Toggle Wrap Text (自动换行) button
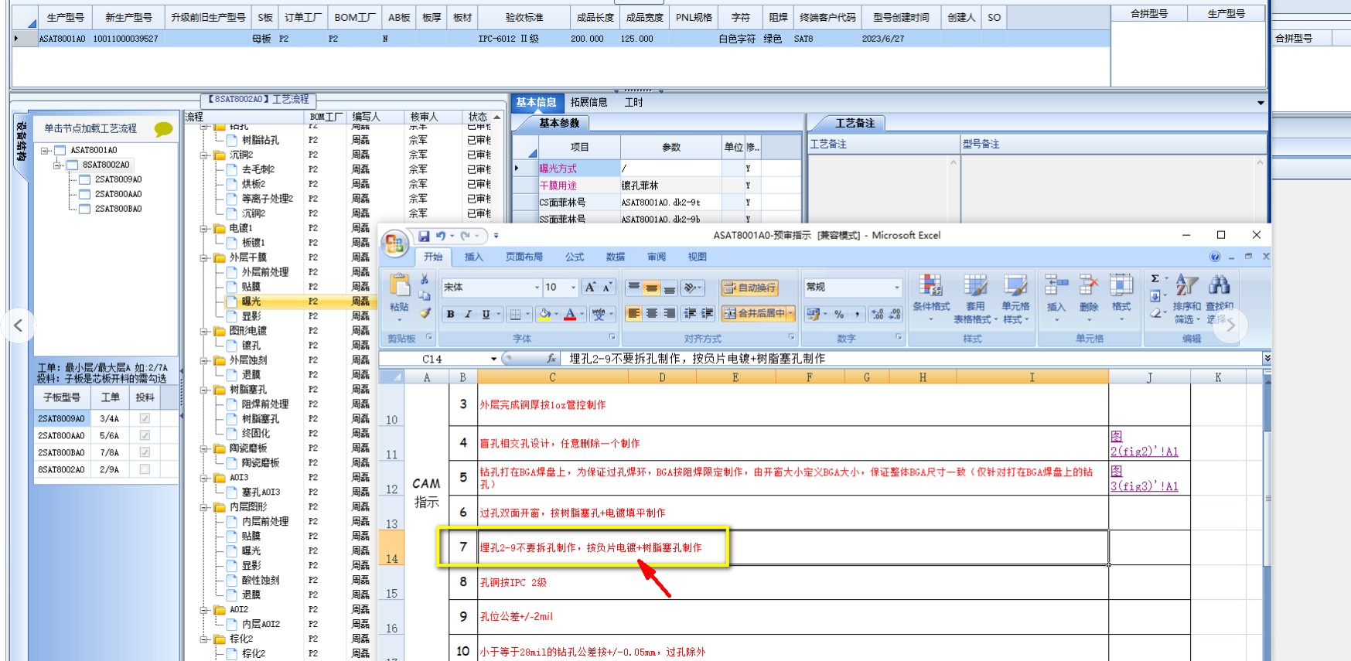Screen dimensions: 1351x661 click(x=749, y=288)
